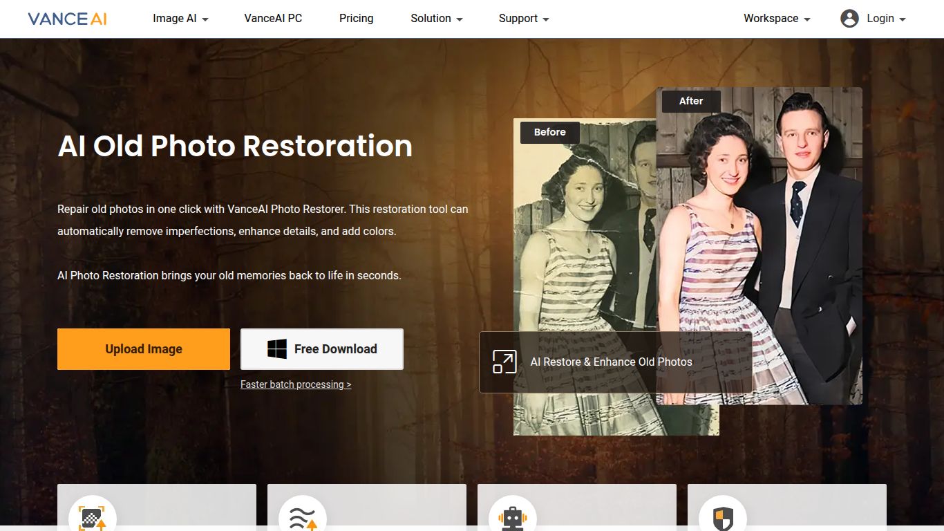Switch to the restored After comparison
The image size is (944, 531).
tap(690, 101)
